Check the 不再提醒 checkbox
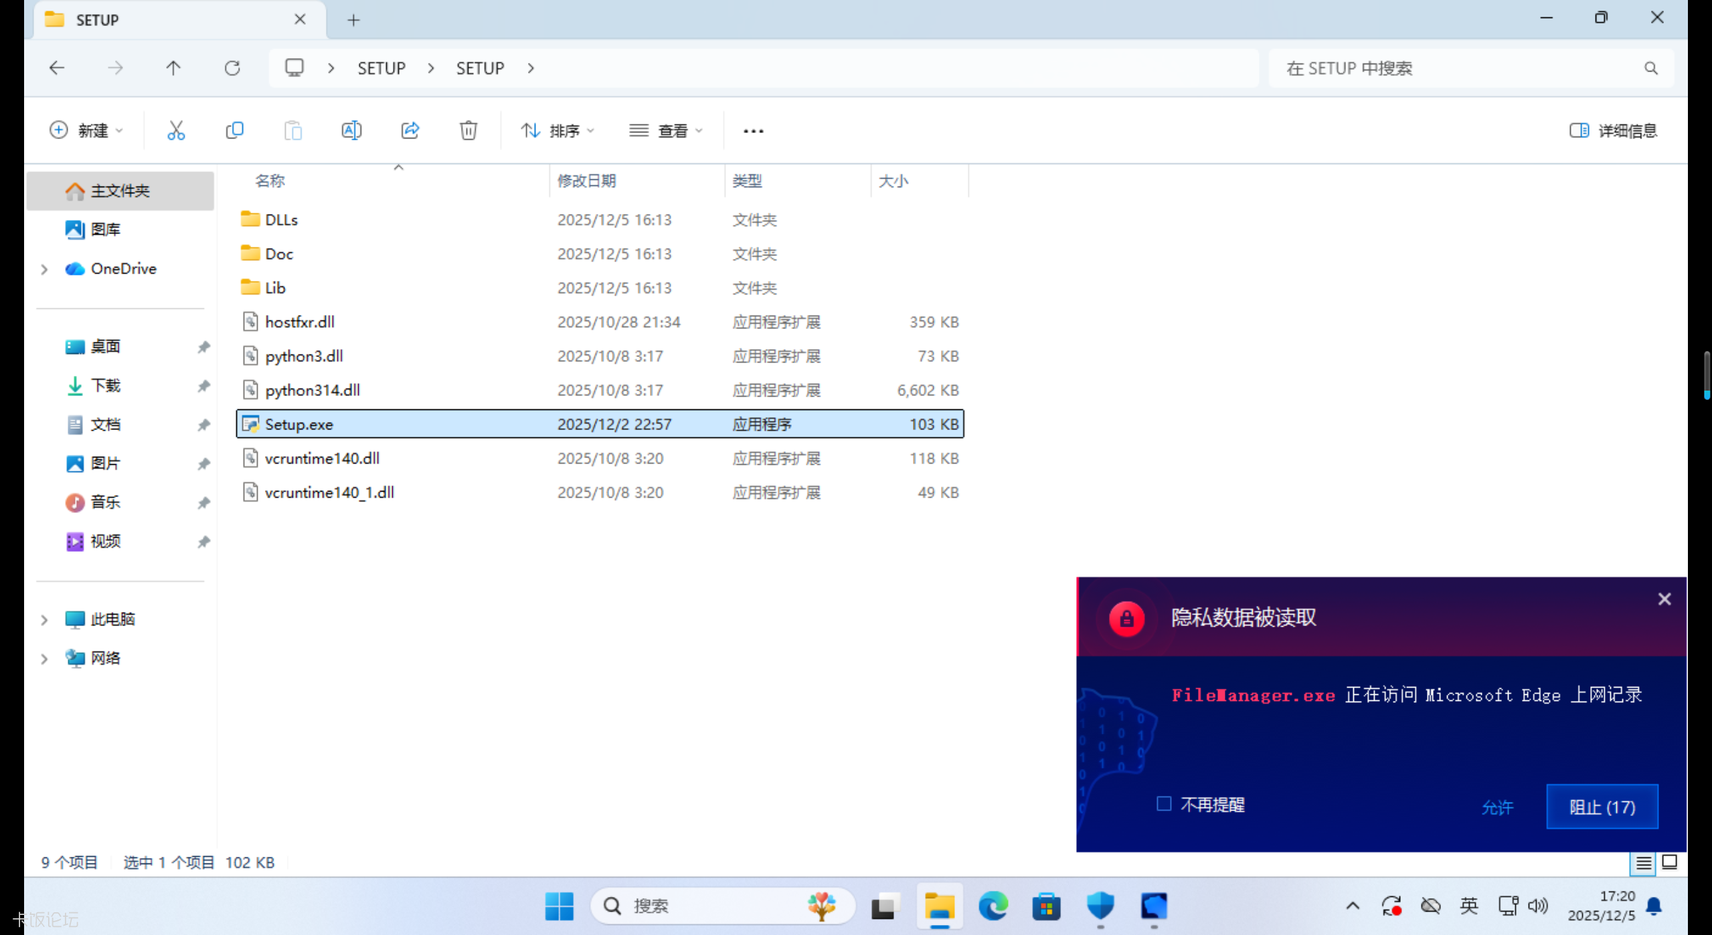 click(1164, 804)
